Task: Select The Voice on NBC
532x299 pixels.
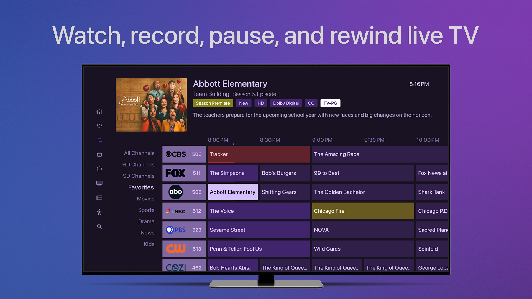Action: [x=259, y=211]
